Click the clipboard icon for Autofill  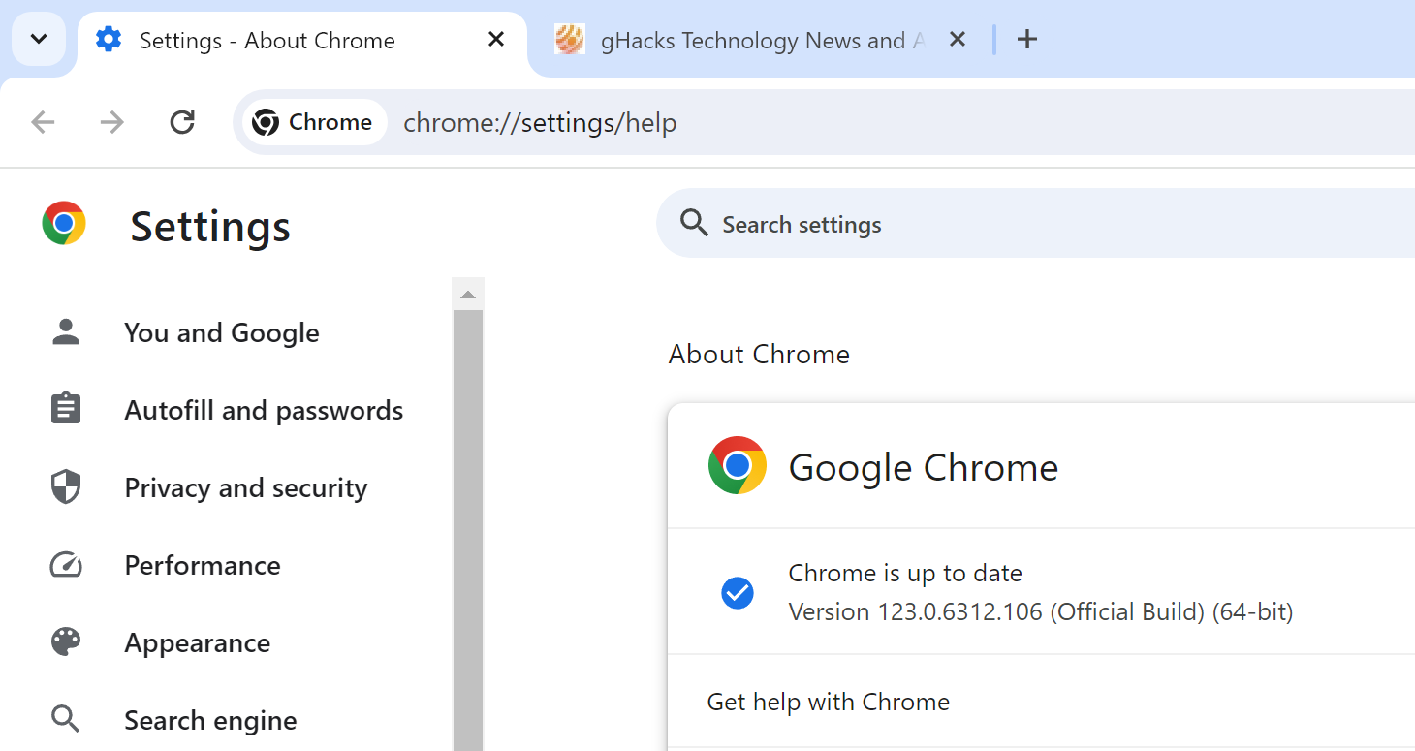point(66,410)
